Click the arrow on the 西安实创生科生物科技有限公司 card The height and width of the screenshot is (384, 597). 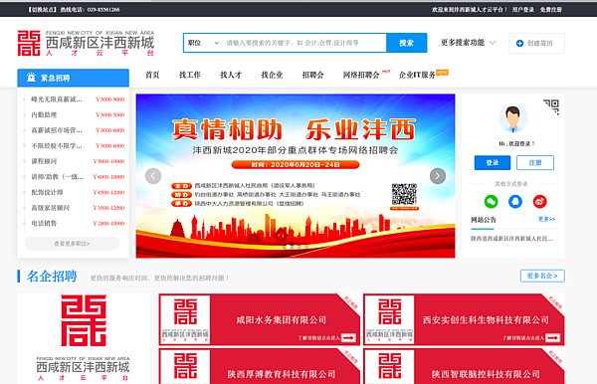pos(553,337)
